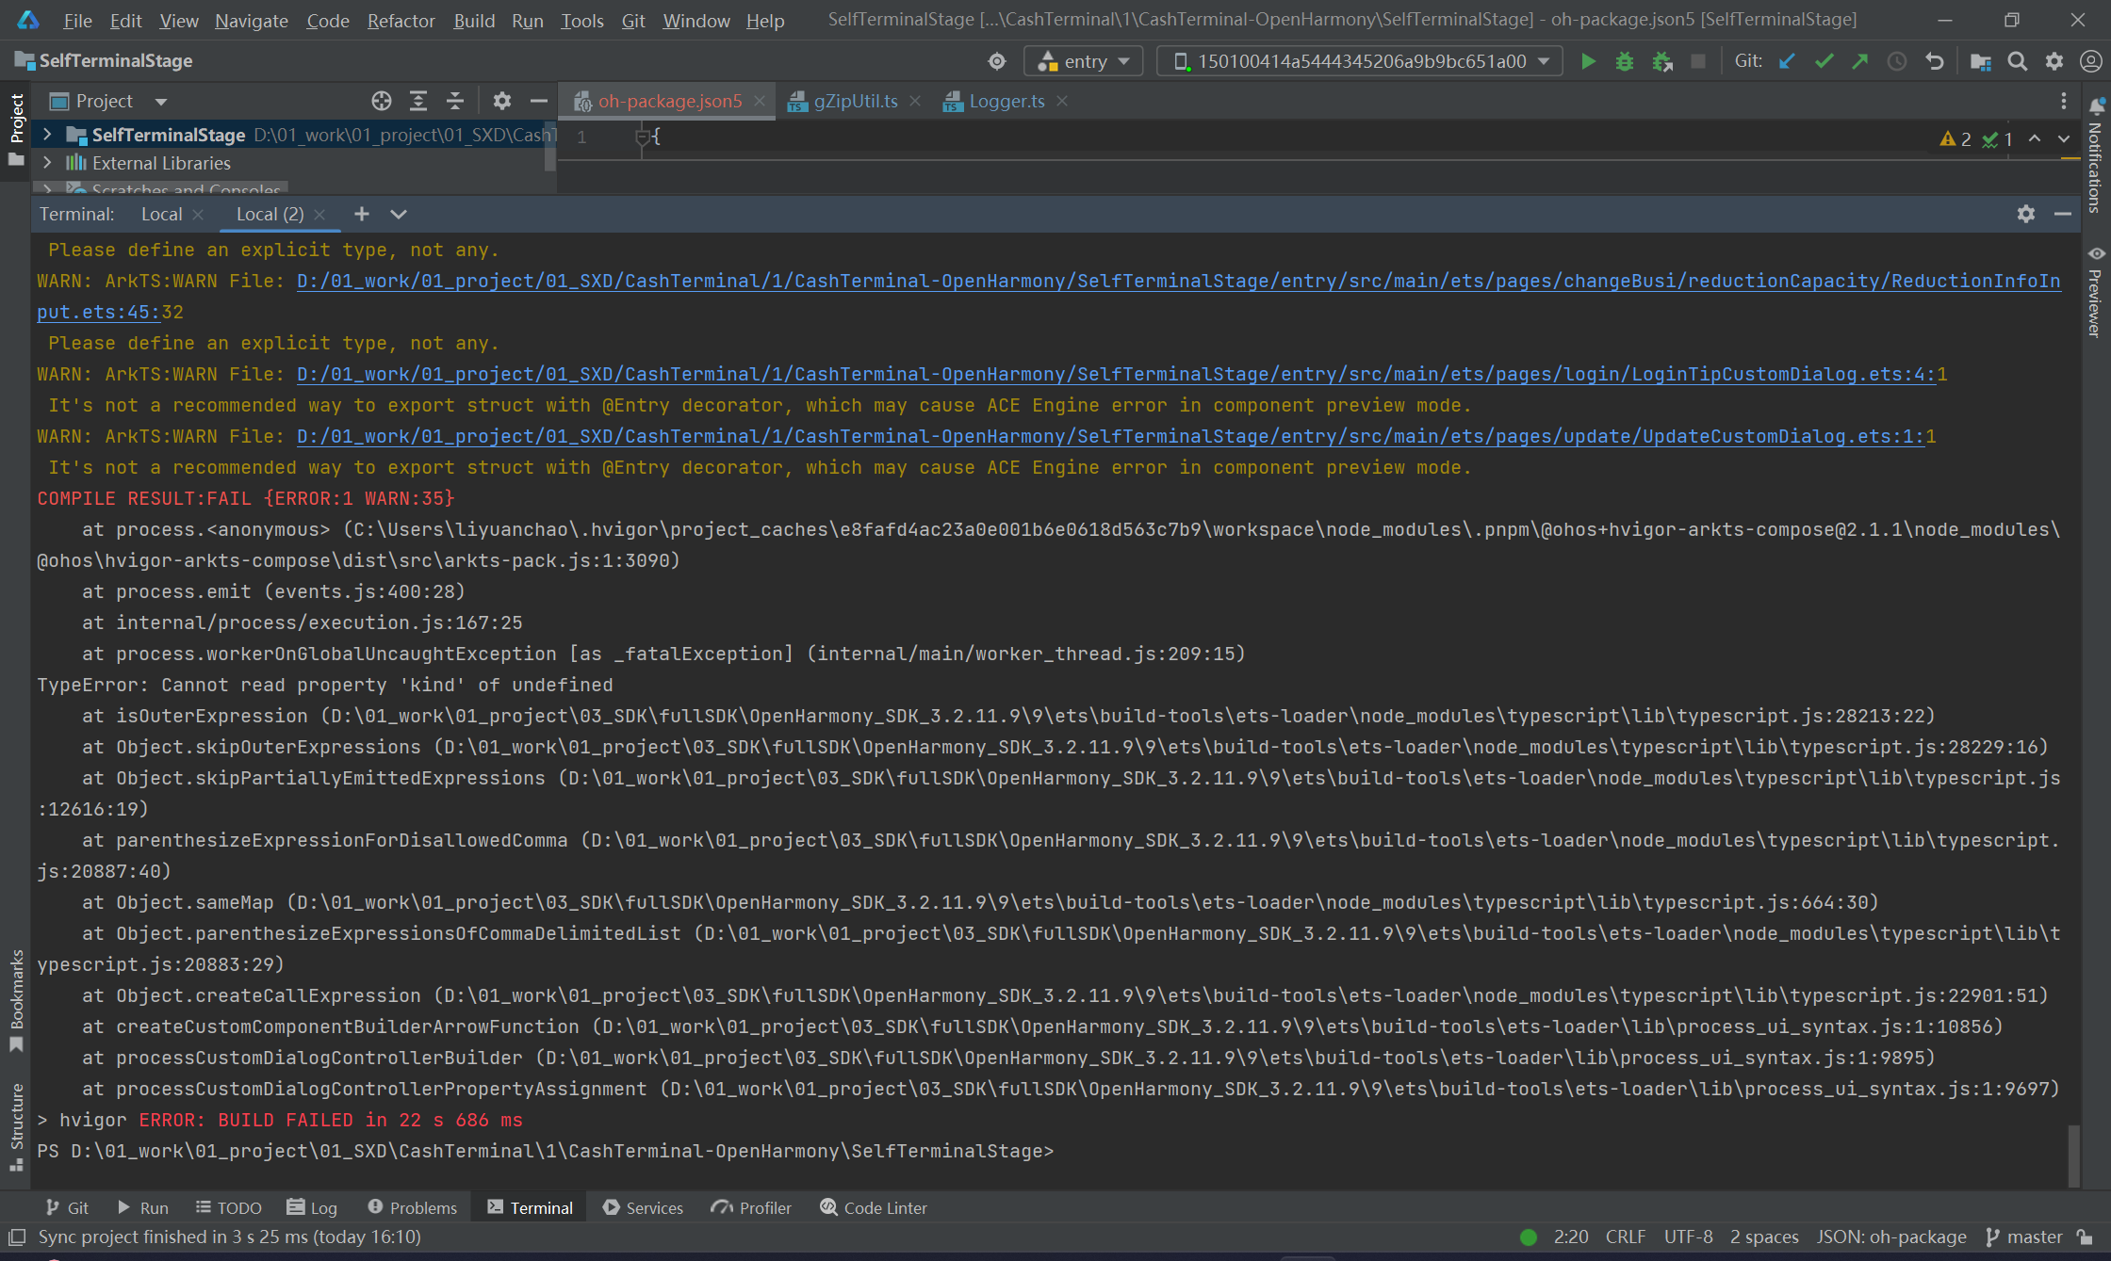This screenshot has width=2111, height=1261.
Task: Hide the Terminal panel
Action: pos(2063,214)
